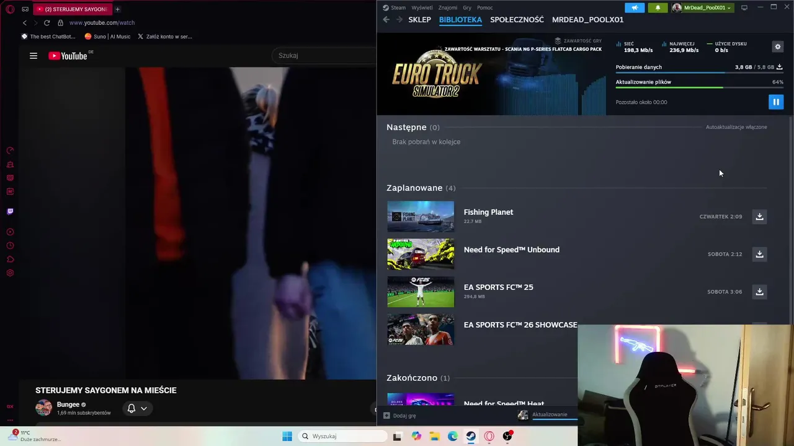794x446 pixels.
Task: Open Steam downloads settings gear
Action: pyautogui.click(x=778, y=46)
